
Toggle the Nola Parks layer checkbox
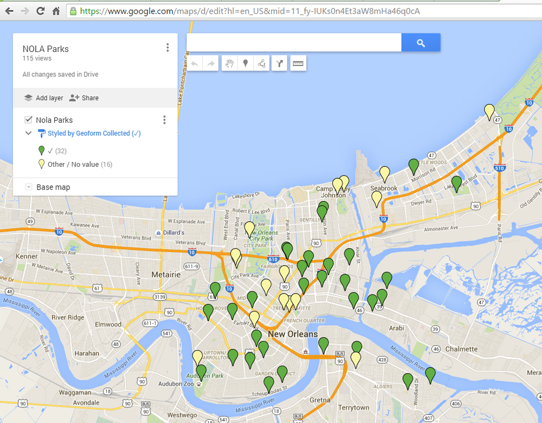point(28,120)
